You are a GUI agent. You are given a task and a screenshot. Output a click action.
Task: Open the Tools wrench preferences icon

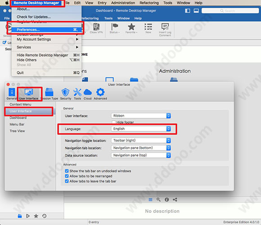pyautogui.click(x=77, y=92)
